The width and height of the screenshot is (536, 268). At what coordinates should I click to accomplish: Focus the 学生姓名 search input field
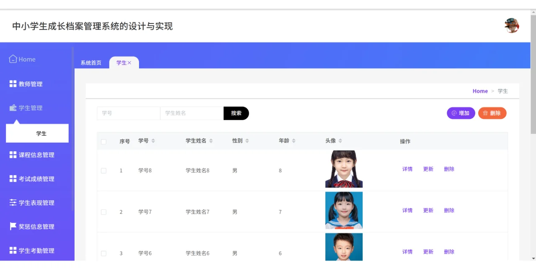(x=192, y=113)
